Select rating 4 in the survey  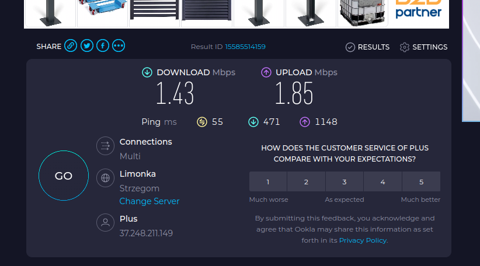tap(382, 182)
